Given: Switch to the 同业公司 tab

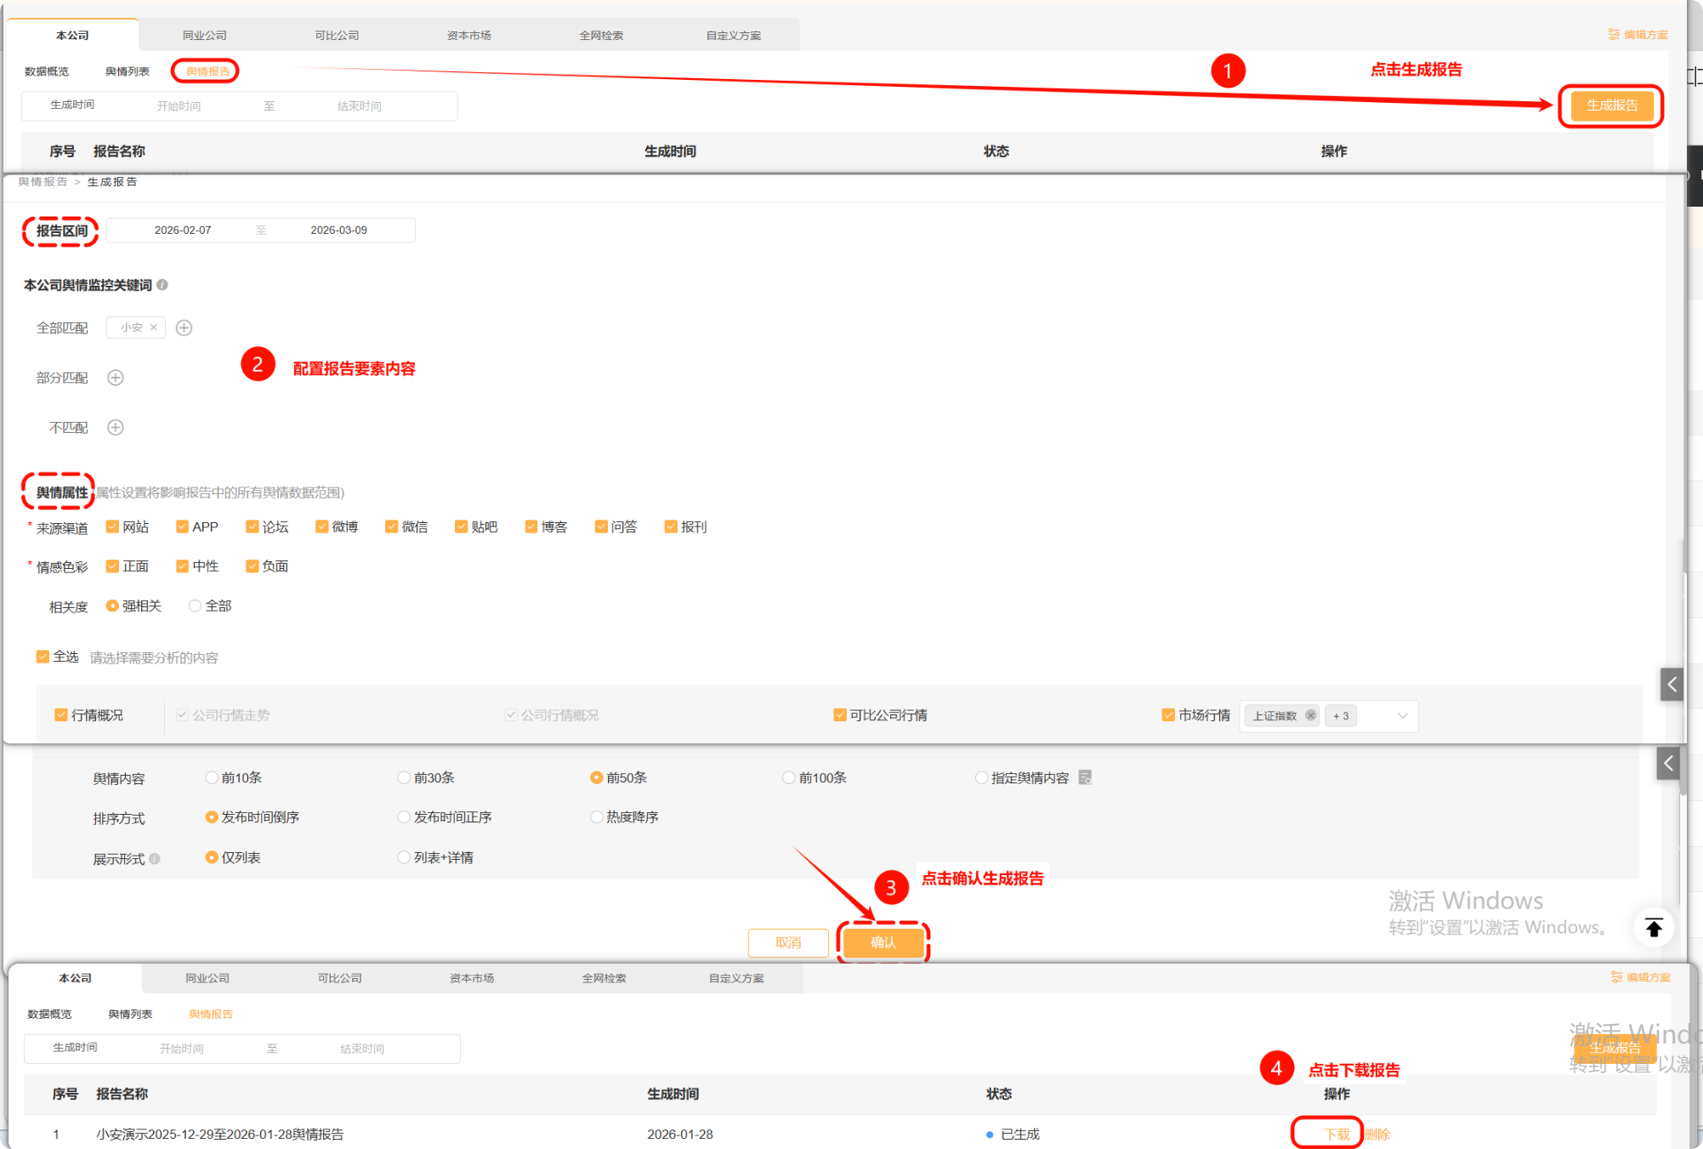Looking at the screenshot, I should [x=204, y=35].
